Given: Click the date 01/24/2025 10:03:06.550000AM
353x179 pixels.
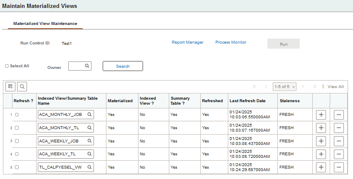Looking at the screenshot, I should click(249, 115).
